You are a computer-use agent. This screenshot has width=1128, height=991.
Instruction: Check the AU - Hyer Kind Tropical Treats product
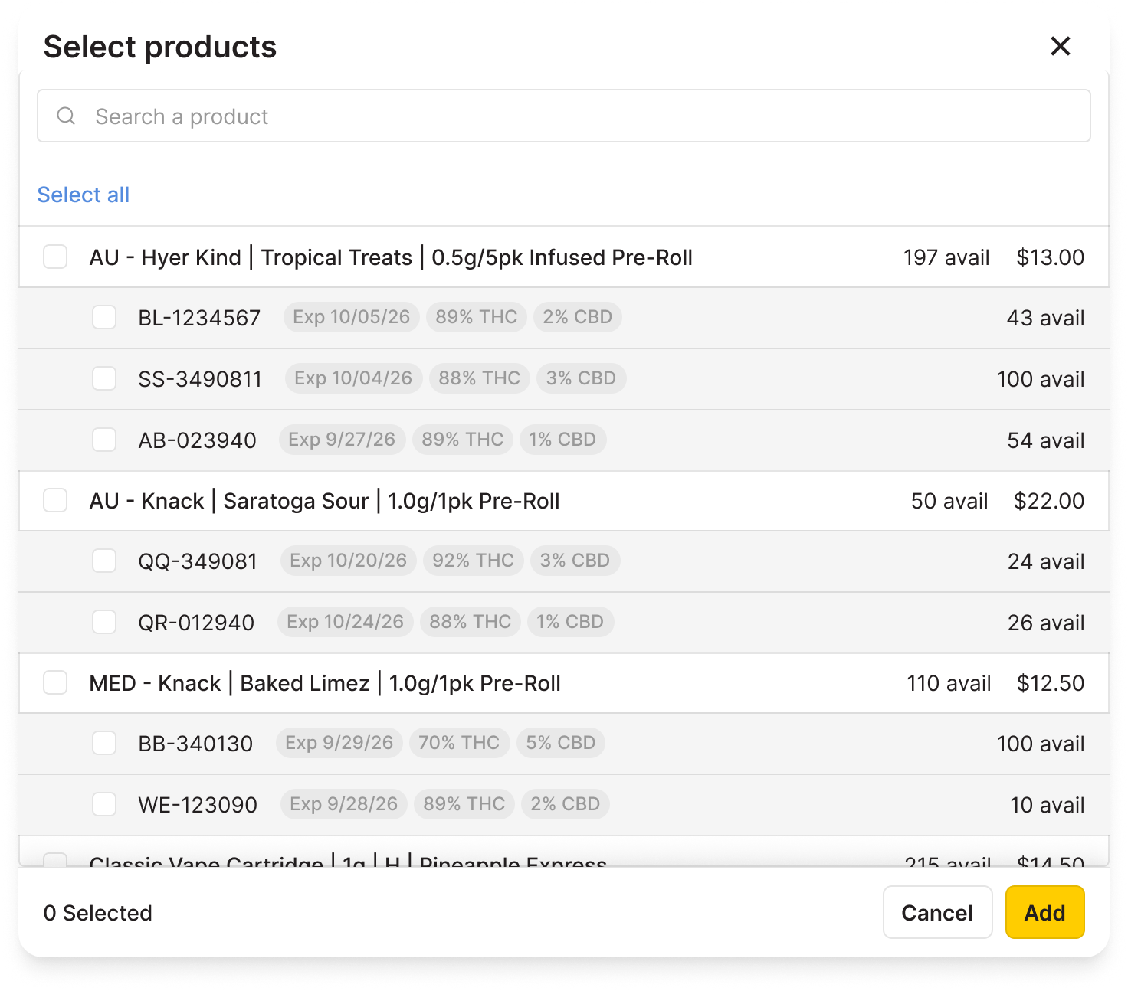click(x=54, y=257)
